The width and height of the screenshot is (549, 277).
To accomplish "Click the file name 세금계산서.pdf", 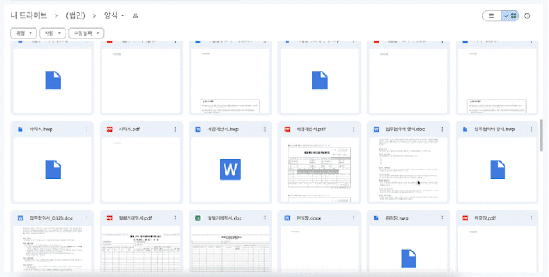I will 311,129.
